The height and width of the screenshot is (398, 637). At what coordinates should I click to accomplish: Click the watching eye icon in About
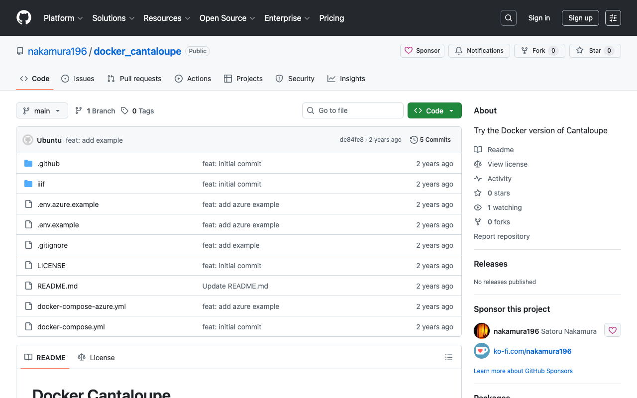[x=477, y=207]
